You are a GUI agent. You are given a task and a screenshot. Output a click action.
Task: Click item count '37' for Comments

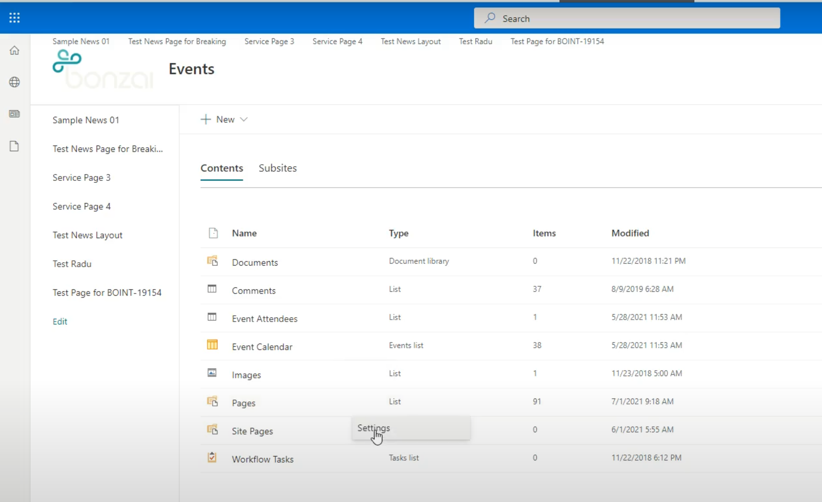[537, 289]
